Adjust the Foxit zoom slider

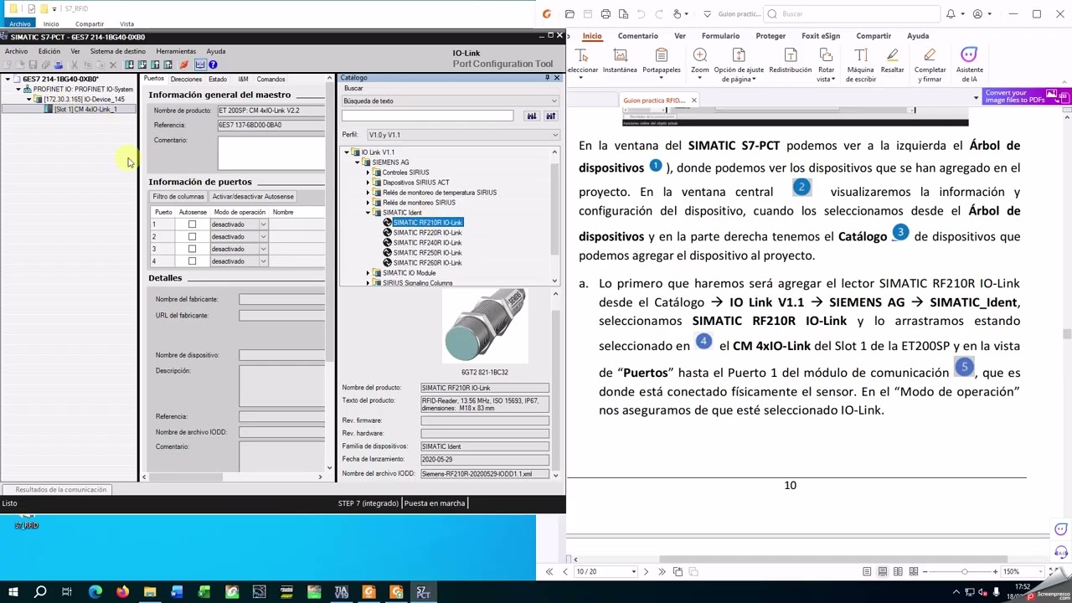pos(965,571)
